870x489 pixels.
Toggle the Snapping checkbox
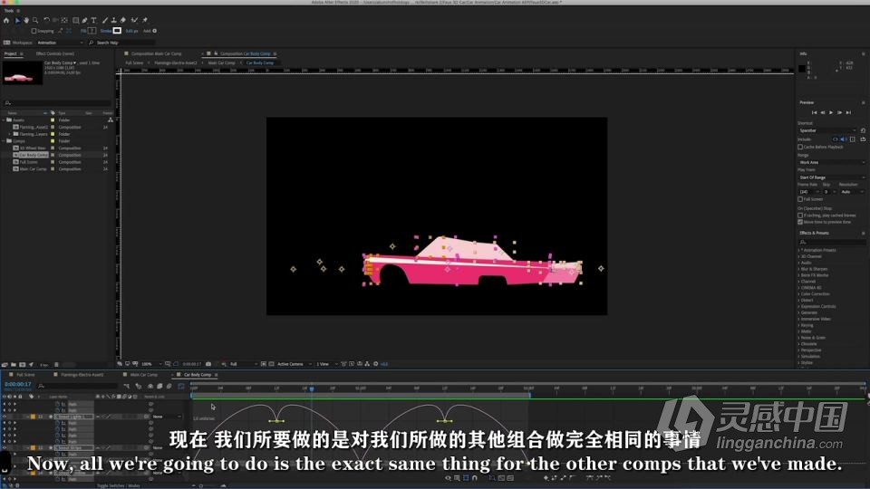click(34, 31)
